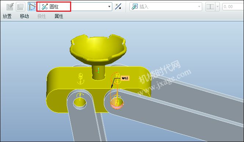Click the 0.00 offset value field

pos(233,7)
